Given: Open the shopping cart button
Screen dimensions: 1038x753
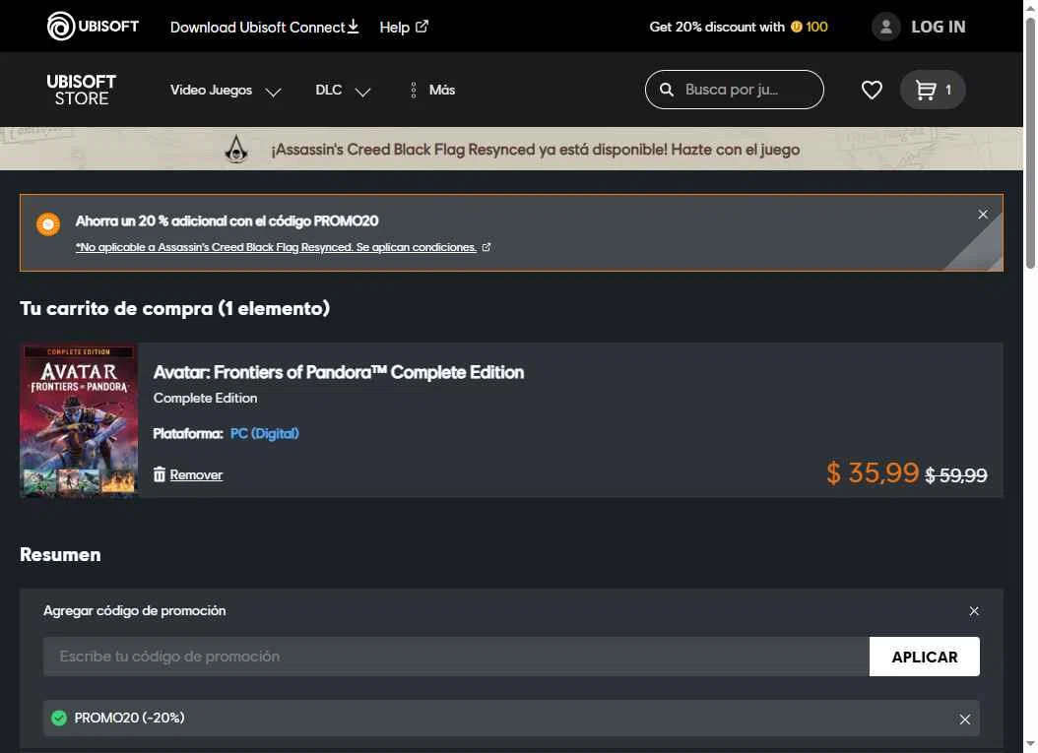Looking at the screenshot, I should pos(933,90).
